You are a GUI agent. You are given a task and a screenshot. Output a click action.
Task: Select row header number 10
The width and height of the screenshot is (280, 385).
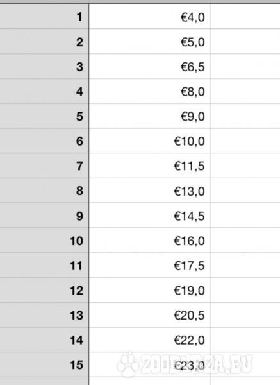(44, 241)
